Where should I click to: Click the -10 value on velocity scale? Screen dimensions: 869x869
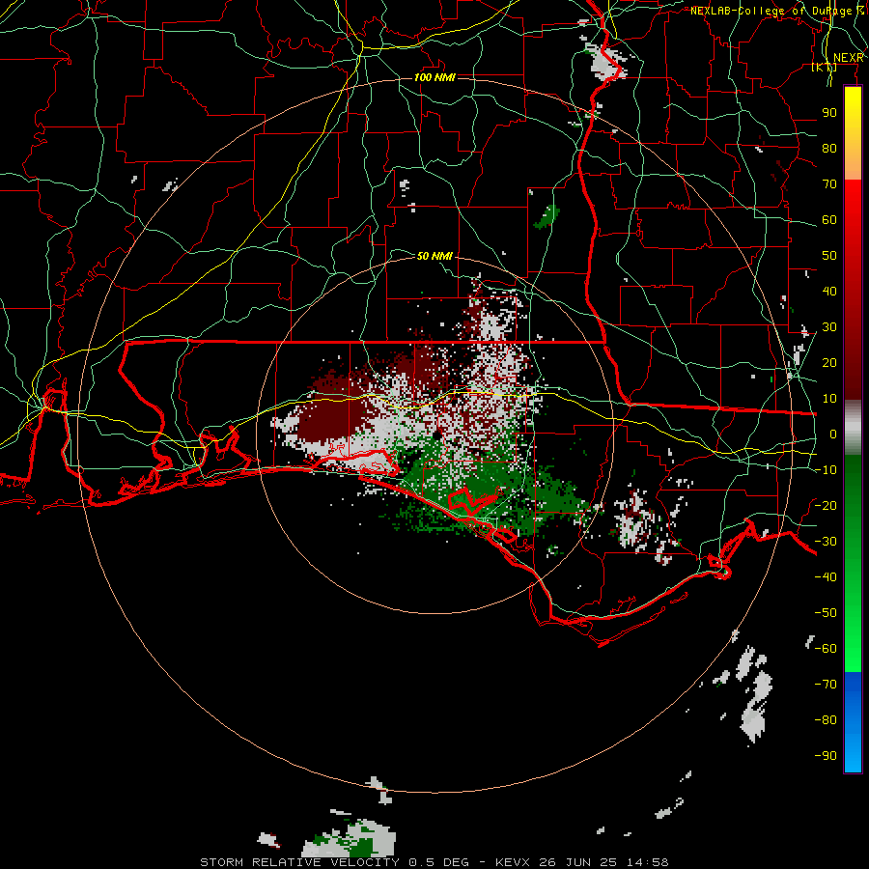[826, 470]
